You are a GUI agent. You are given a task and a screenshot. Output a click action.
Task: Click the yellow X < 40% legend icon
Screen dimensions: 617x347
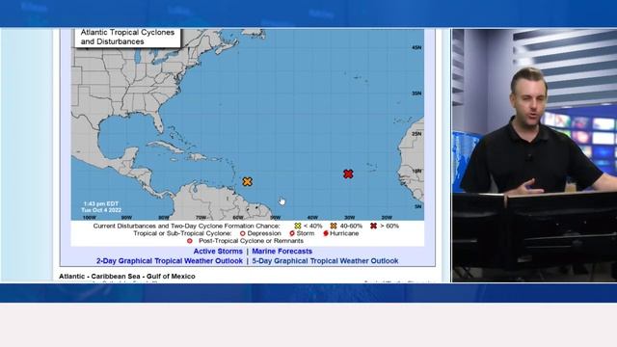pos(298,226)
